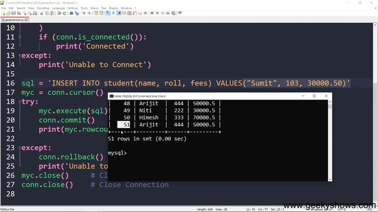Toggle the Indent Guide toolbar icon
This screenshot has height=212, width=378.
pos(119,13)
